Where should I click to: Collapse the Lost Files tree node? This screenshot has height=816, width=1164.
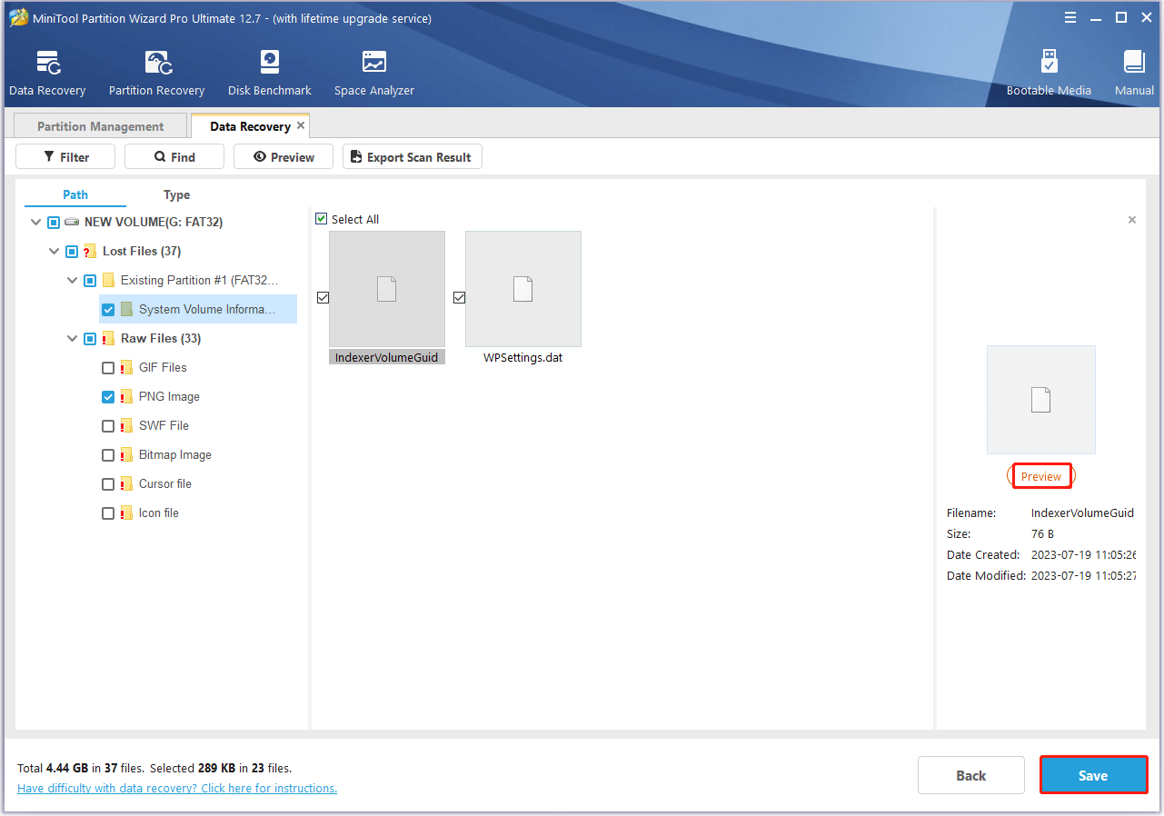click(54, 251)
